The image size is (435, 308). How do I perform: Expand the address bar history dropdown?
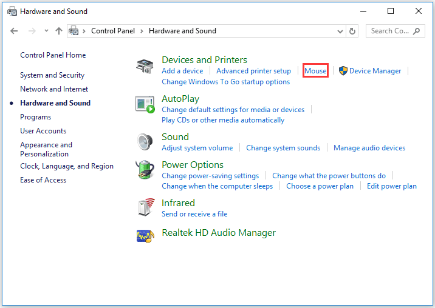340,32
